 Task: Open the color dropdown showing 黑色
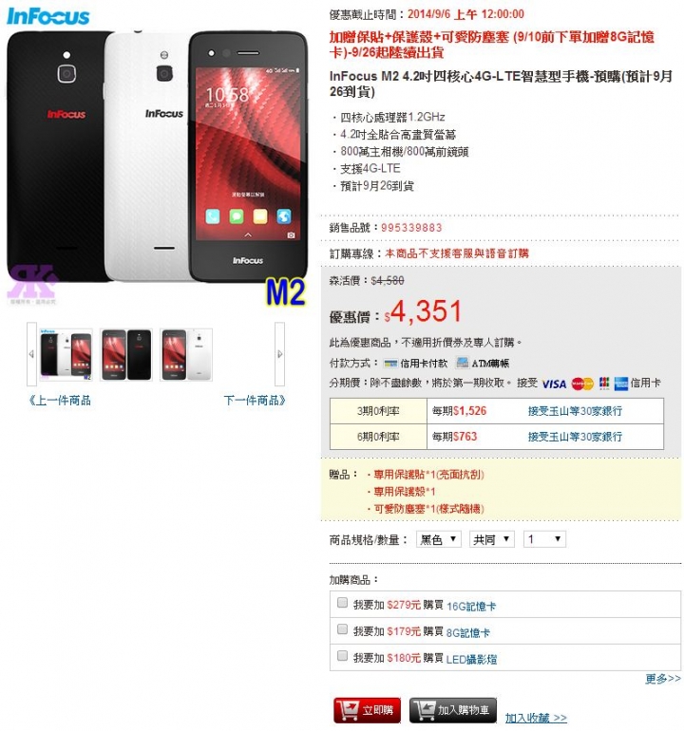click(439, 539)
